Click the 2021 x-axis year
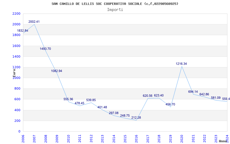Screen dimensions: 230x144 point(193,139)
